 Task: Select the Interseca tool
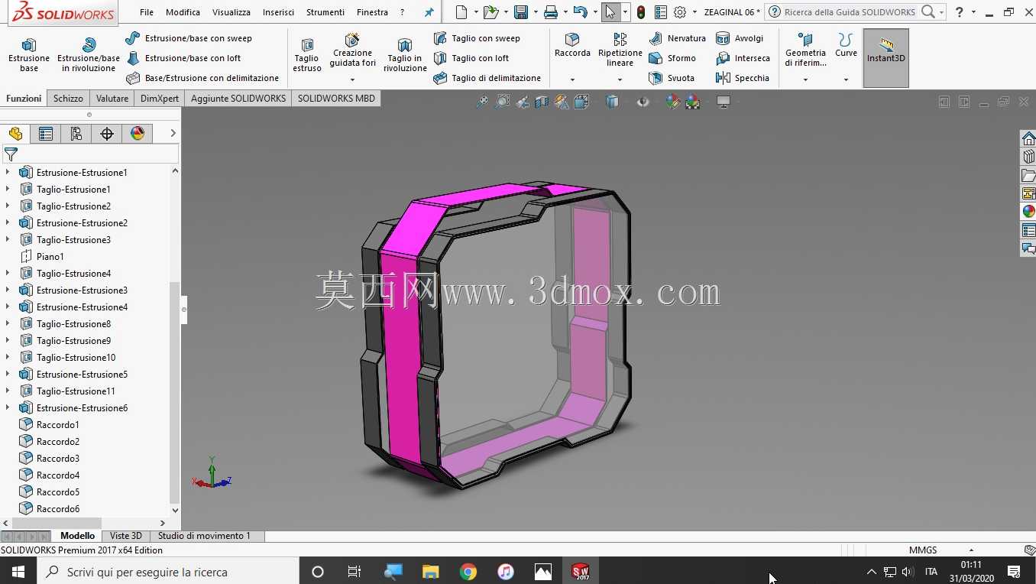[743, 58]
